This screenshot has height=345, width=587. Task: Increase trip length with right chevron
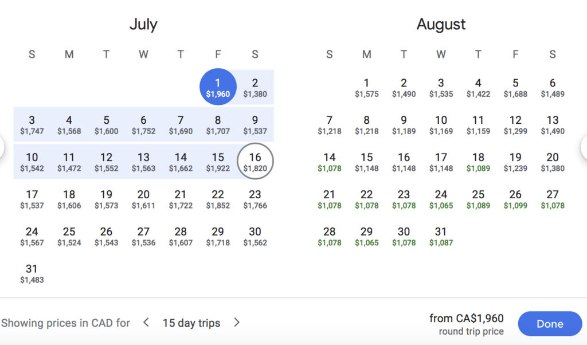point(237,323)
